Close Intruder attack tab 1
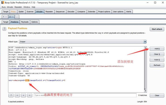The width and height of the screenshot is (166, 105). pyautogui.click(x=6, y=17)
